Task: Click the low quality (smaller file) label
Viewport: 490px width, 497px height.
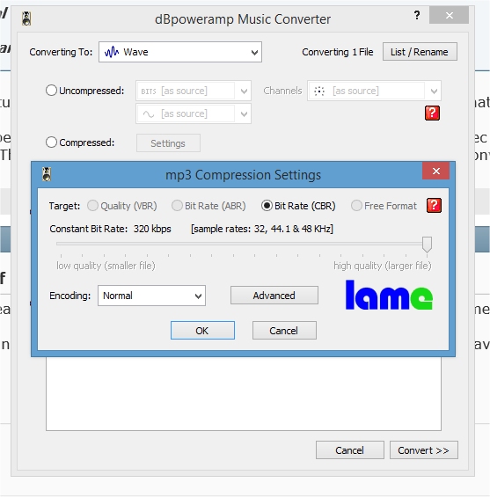Action: (106, 266)
